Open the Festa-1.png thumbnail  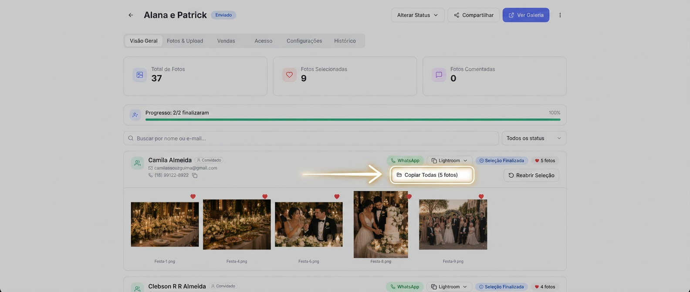click(165, 225)
